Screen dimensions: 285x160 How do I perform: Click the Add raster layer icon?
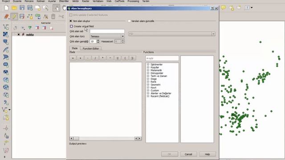6,34
